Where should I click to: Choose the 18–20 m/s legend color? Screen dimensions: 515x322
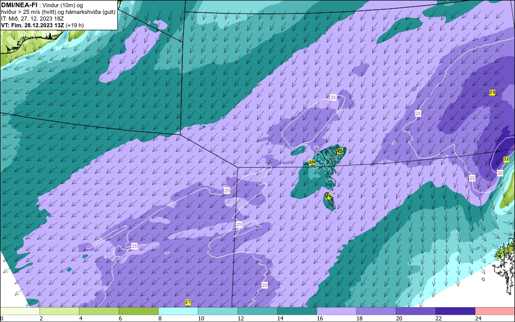pyautogui.click(x=376, y=311)
